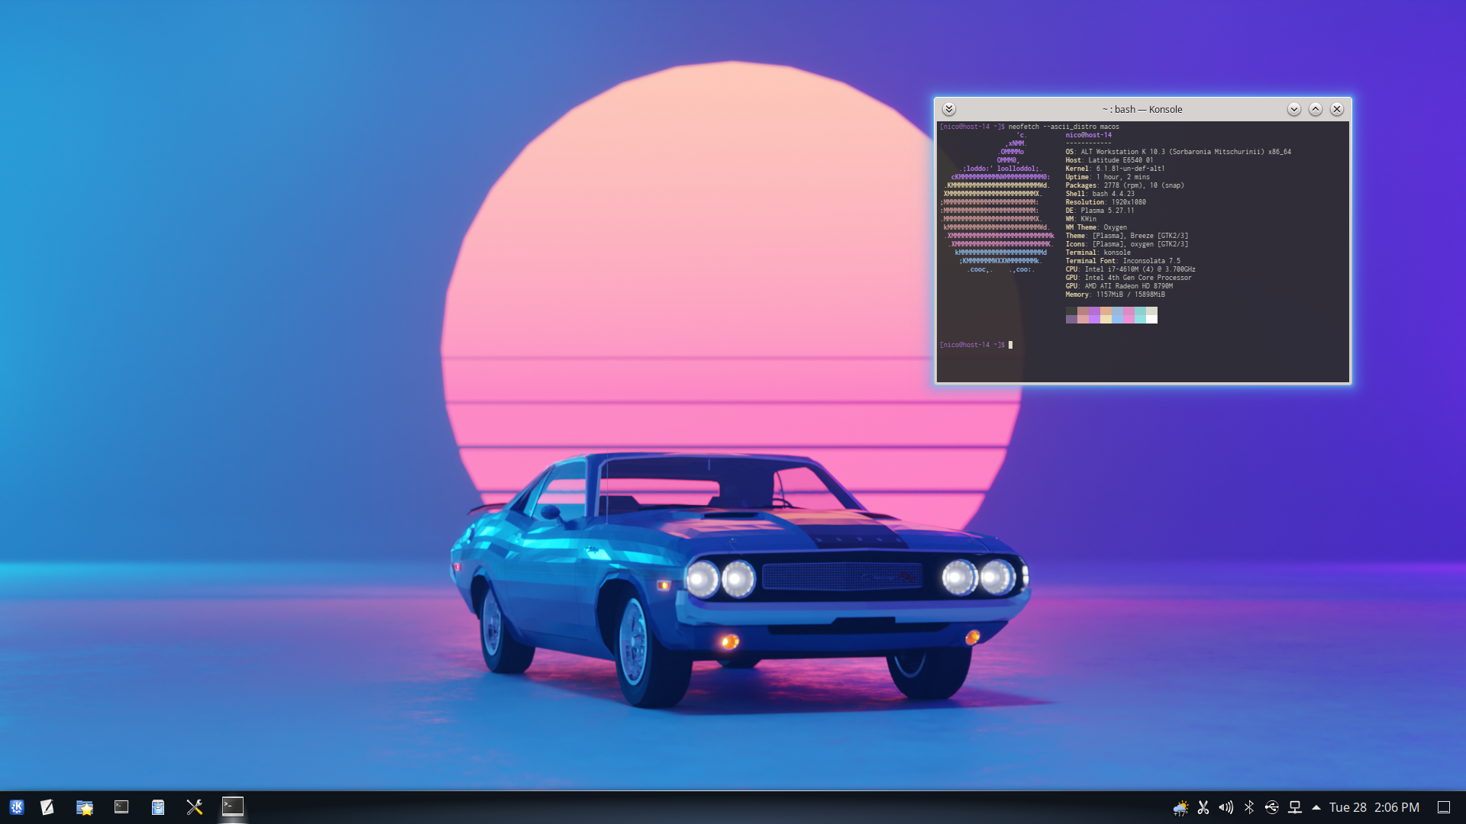
Task: Open the wired network tray icon
Action: point(1295,807)
